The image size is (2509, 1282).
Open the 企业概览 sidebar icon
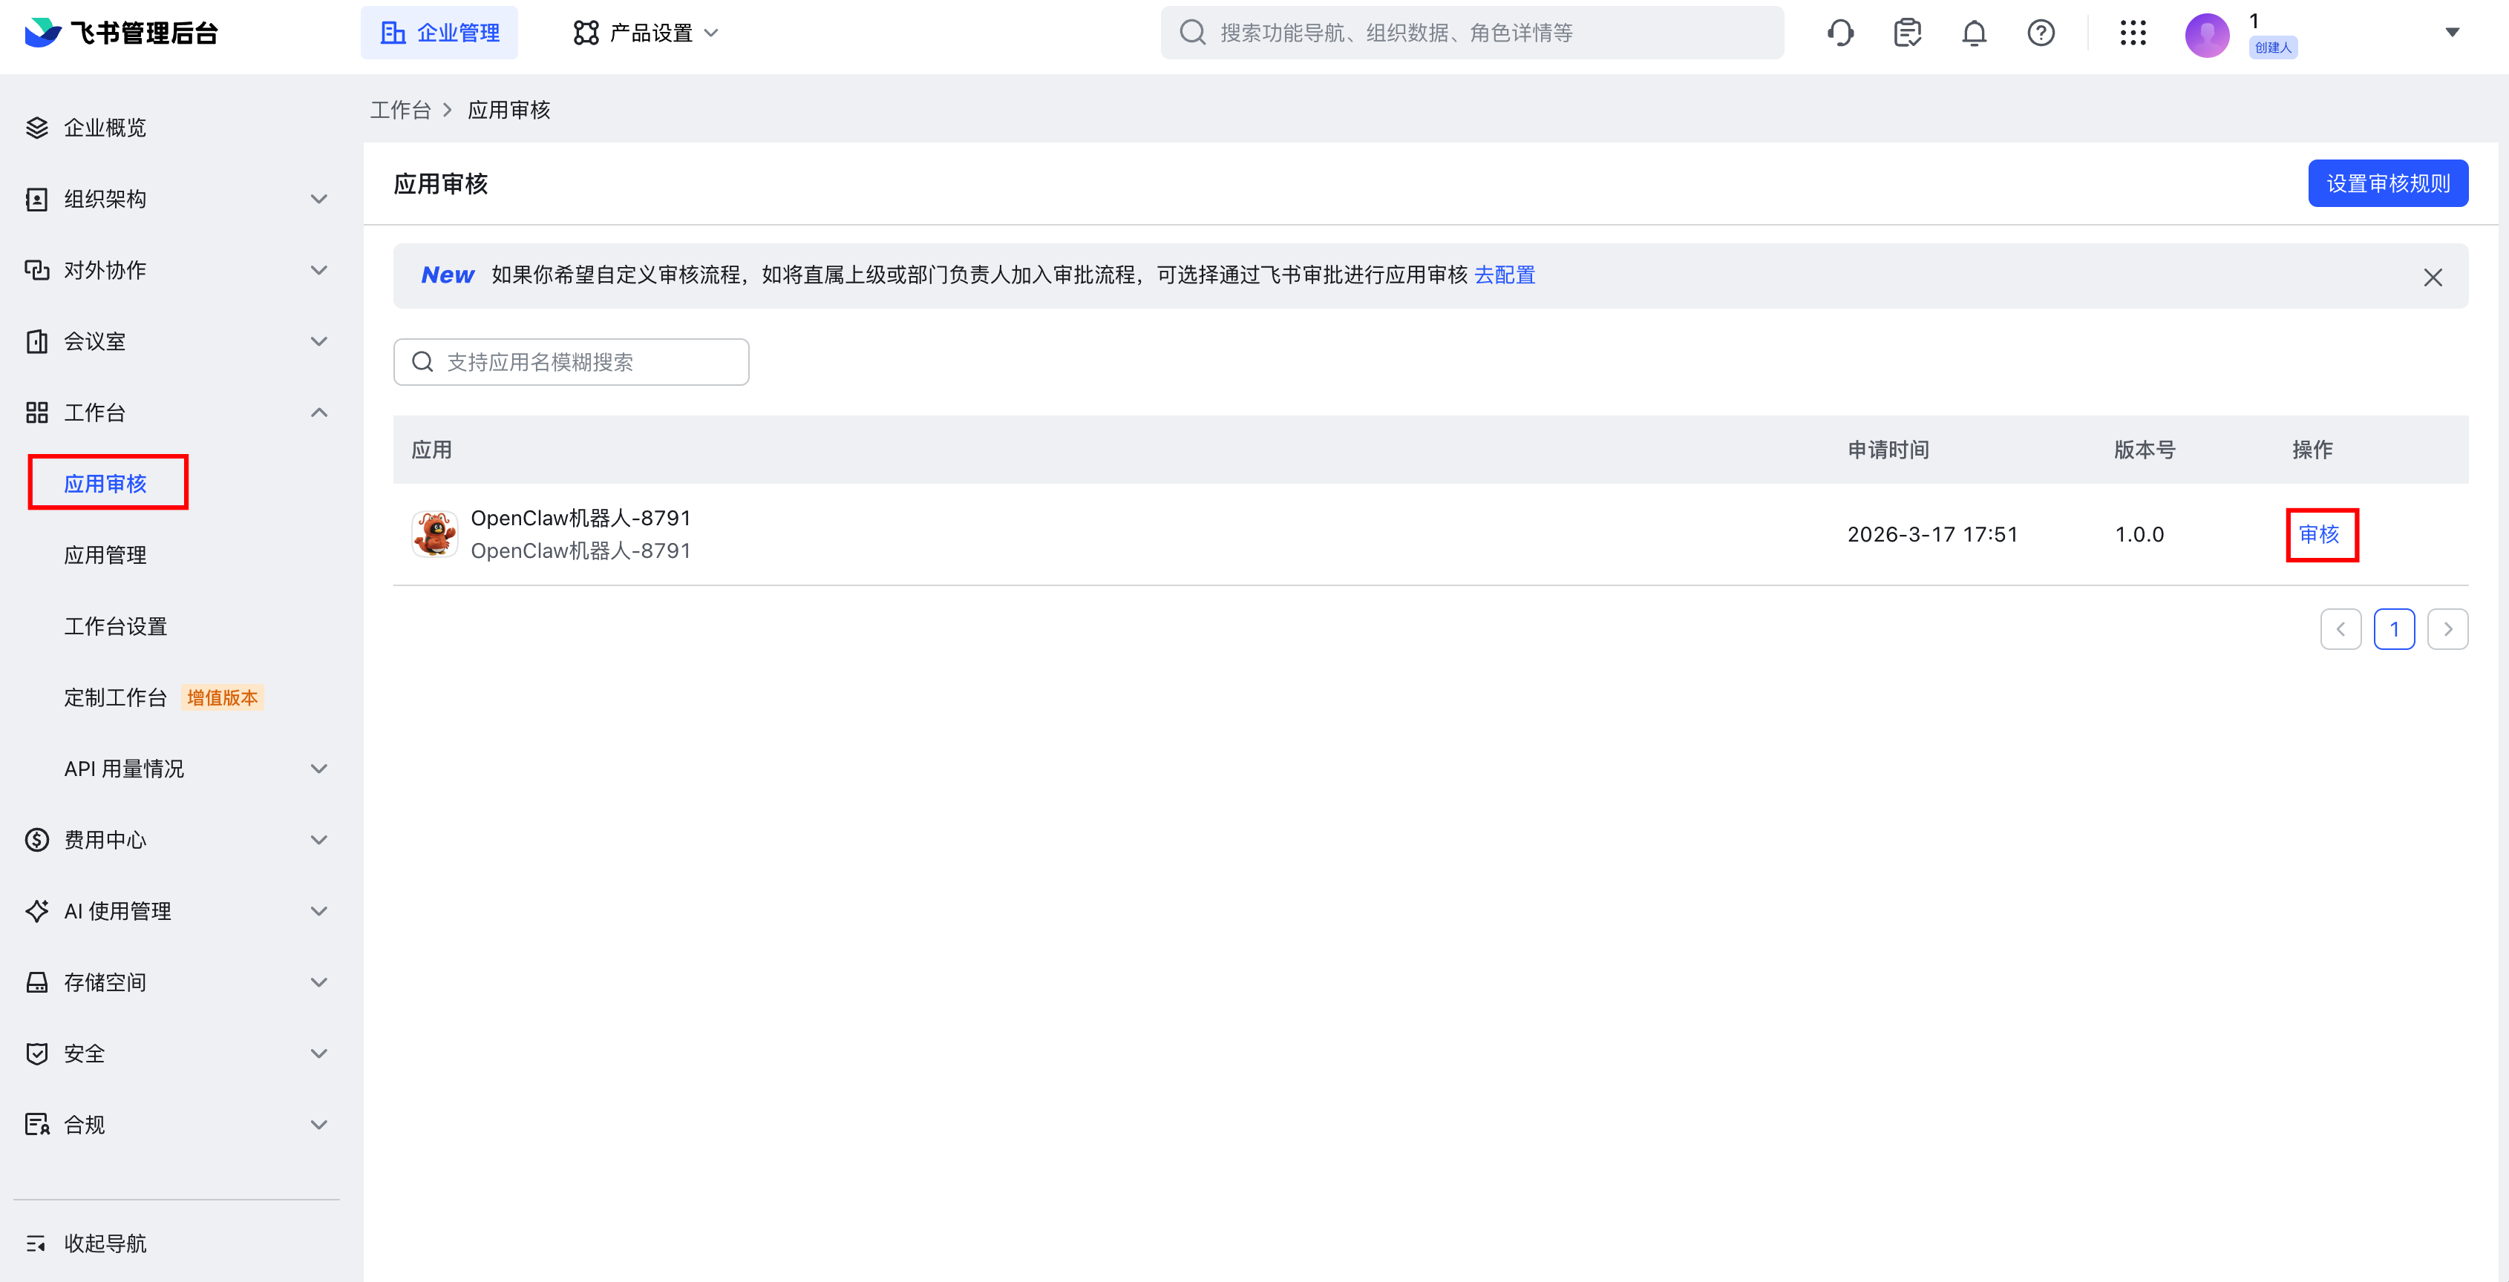pyautogui.click(x=37, y=127)
